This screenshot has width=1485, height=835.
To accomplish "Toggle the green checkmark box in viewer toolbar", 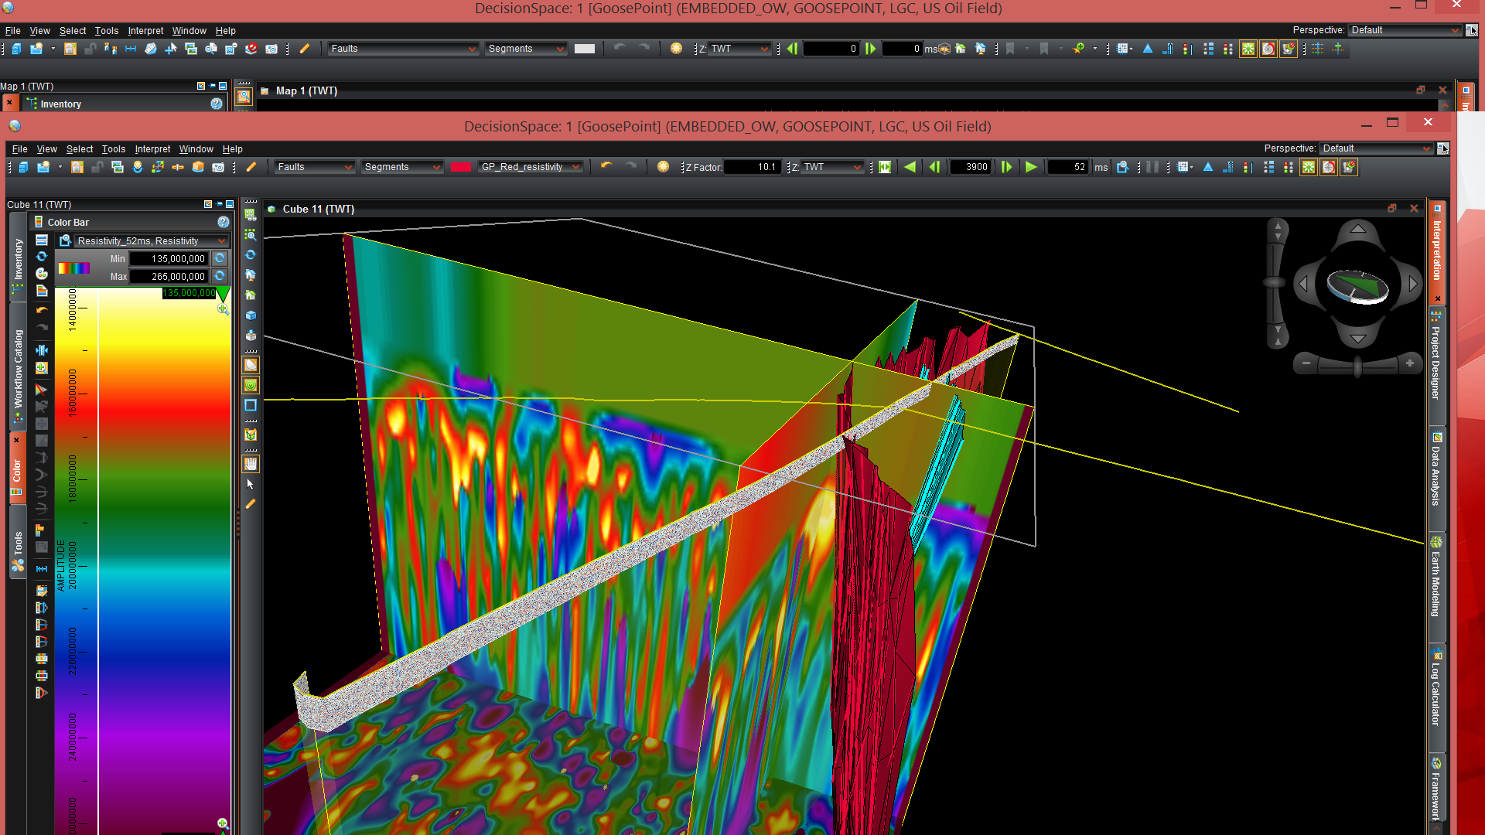I will [251, 435].
